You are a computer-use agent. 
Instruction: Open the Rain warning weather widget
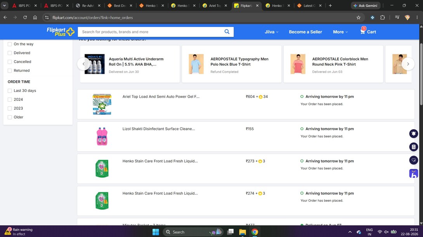(19, 232)
